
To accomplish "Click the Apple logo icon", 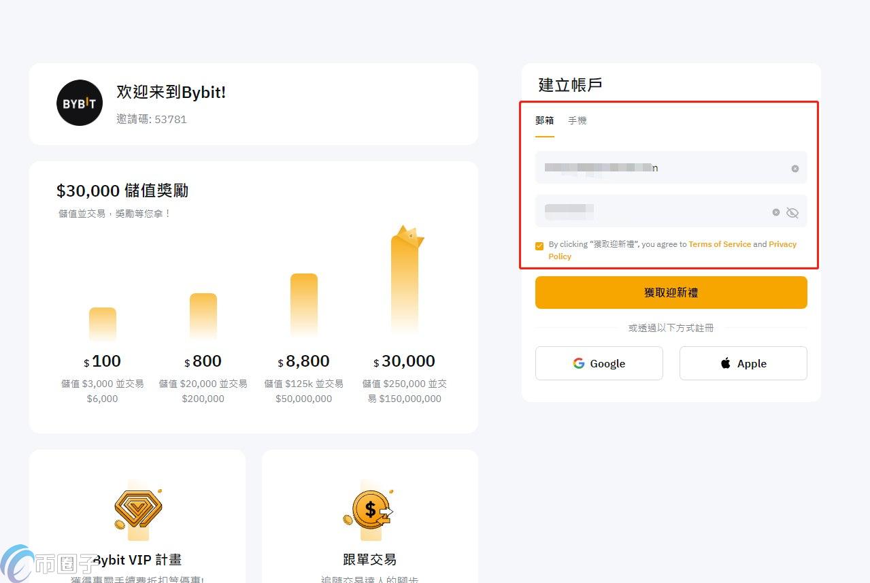I will click(726, 363).
